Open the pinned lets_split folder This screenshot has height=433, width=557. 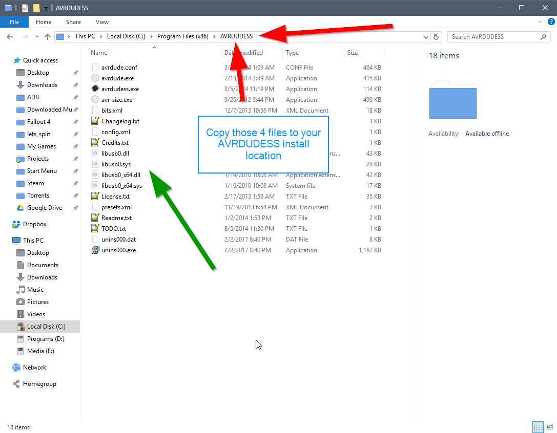coord(38,134)
